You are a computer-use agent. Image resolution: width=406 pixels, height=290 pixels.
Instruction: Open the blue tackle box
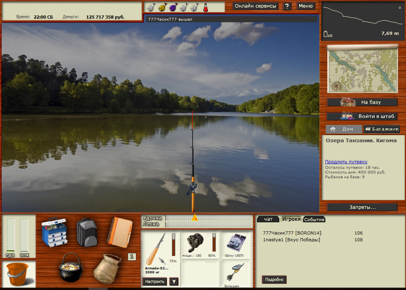pos(54,232)
